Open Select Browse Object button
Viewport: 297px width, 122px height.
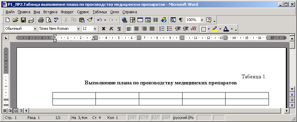point(292,100)
